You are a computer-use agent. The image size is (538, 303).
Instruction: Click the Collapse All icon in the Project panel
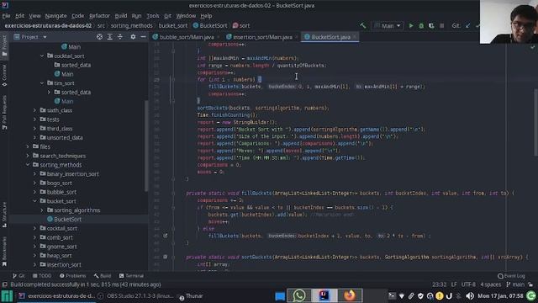pyautogui.click(x=120, y=37)
